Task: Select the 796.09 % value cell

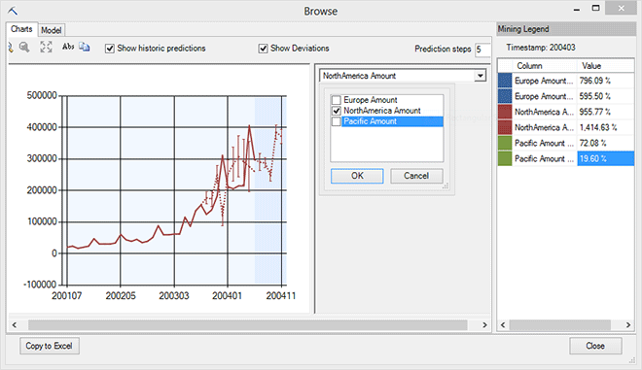Action: pos(605,81)
